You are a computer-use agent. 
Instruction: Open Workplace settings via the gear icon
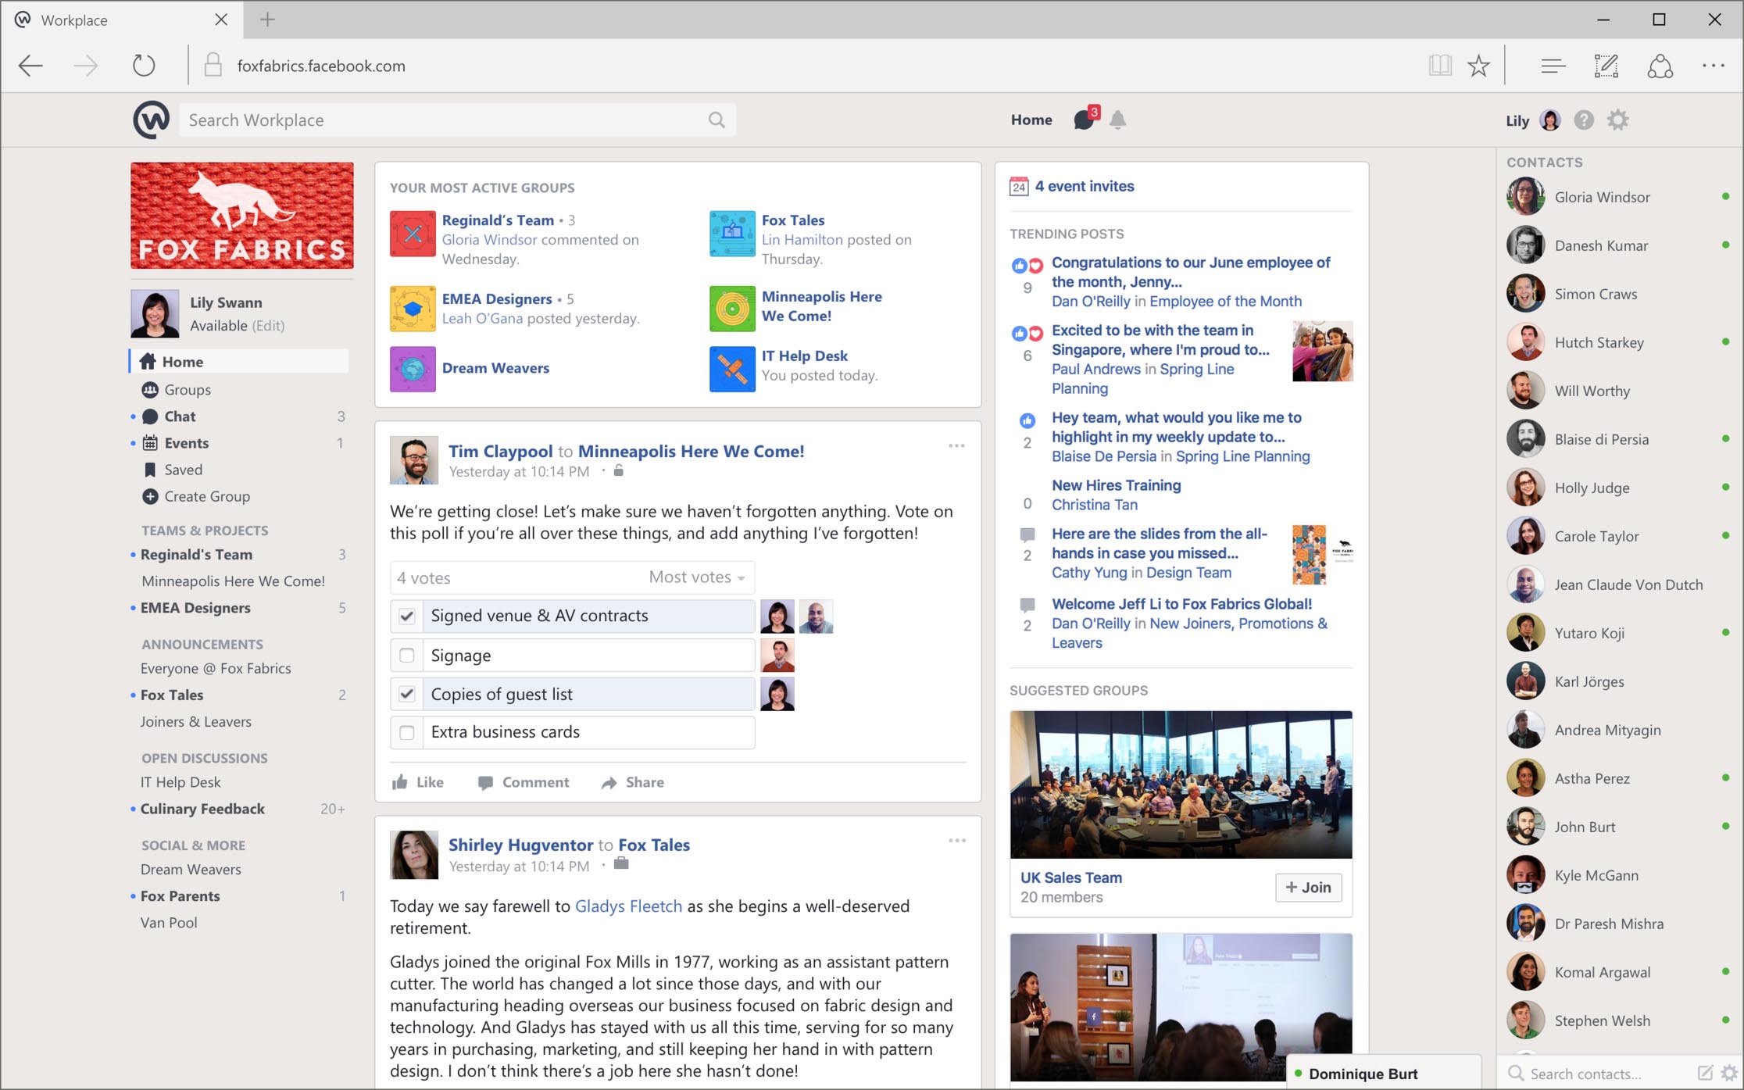point(1617,120)
